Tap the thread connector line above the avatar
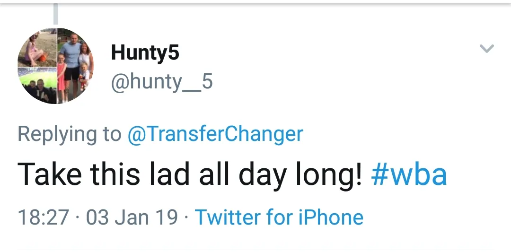The image size is (511, 252). pyautogui.click(x=55, y=14)
